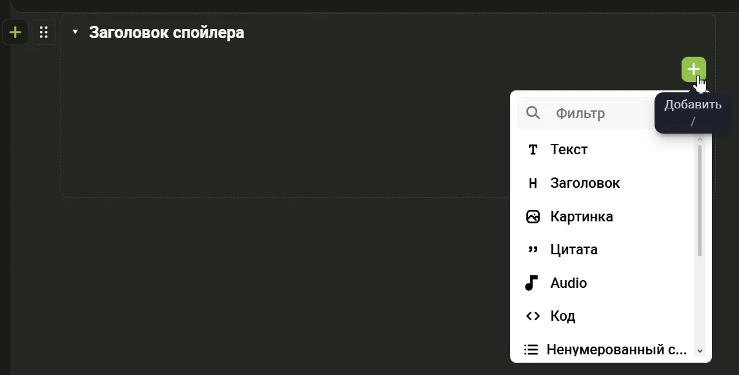Click the Заголовок спойлера title text
The width and height of the screenshot is (739, 375).
(166, 32)
